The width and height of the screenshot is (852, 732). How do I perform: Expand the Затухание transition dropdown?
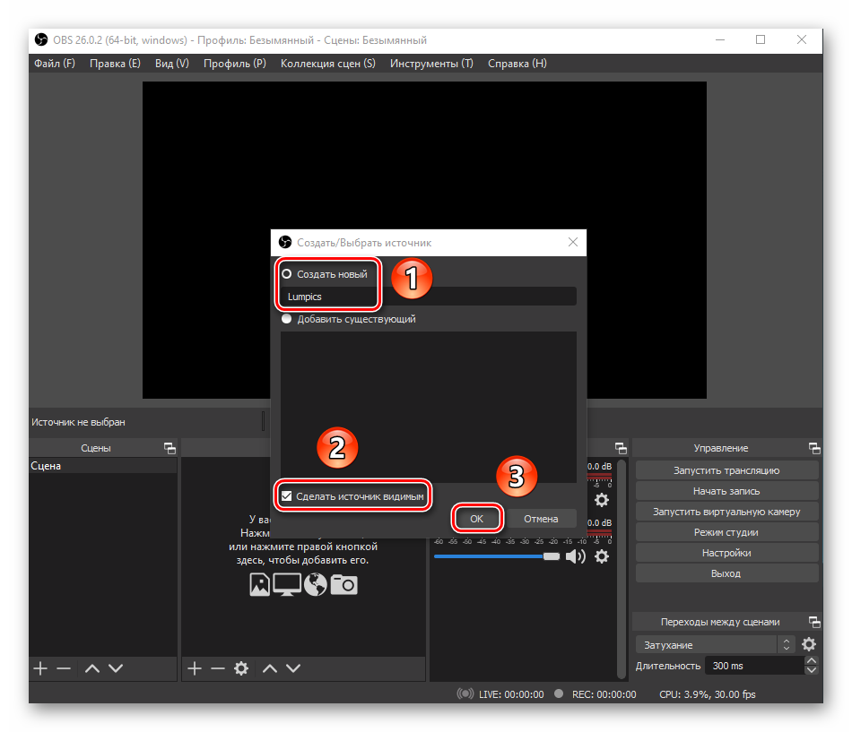(x=787, y=645)
